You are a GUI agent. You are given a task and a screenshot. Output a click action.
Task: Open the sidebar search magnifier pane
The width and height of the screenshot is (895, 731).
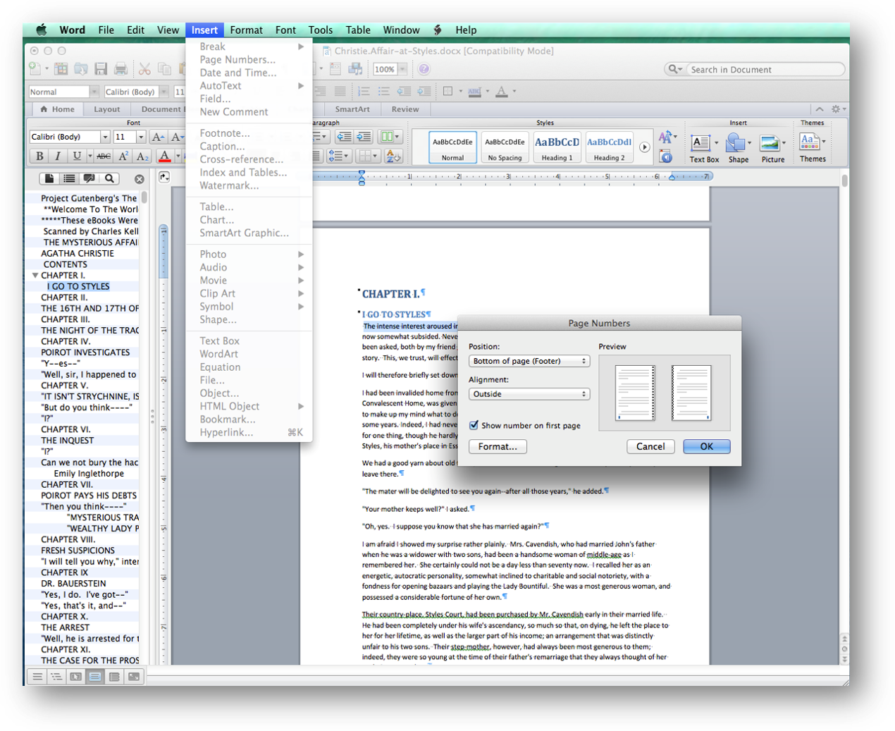click(x=109, y=179)
